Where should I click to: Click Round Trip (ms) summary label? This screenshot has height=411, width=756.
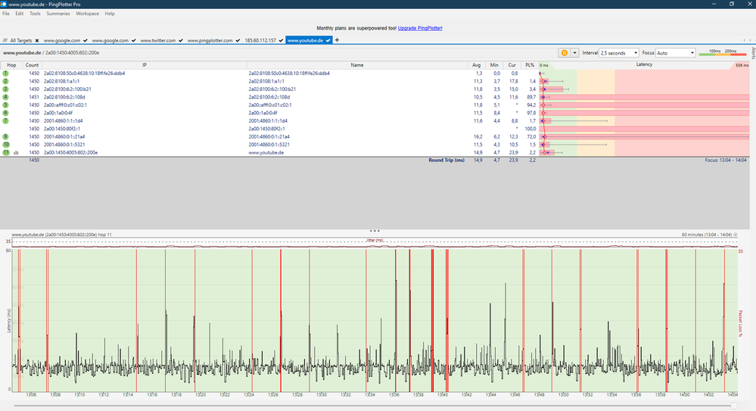[x=446, y=160]
